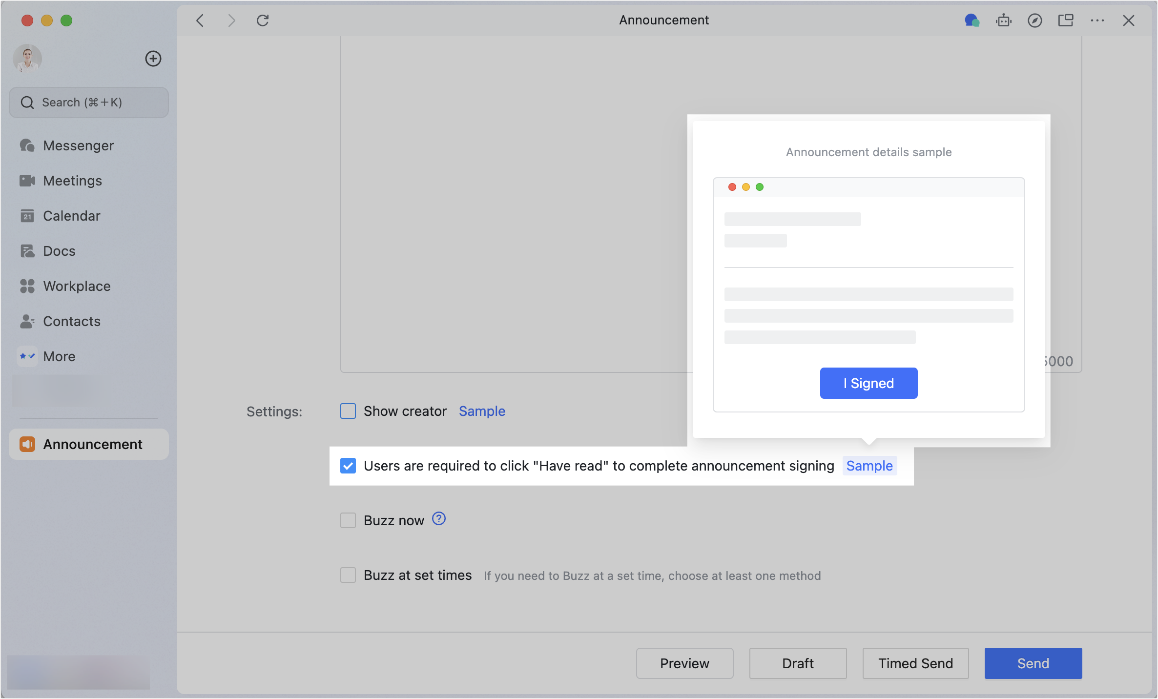Open Meetings in the sidebar
The height and width of the screenshot is (699, 1158).
(x=89, y=181)
